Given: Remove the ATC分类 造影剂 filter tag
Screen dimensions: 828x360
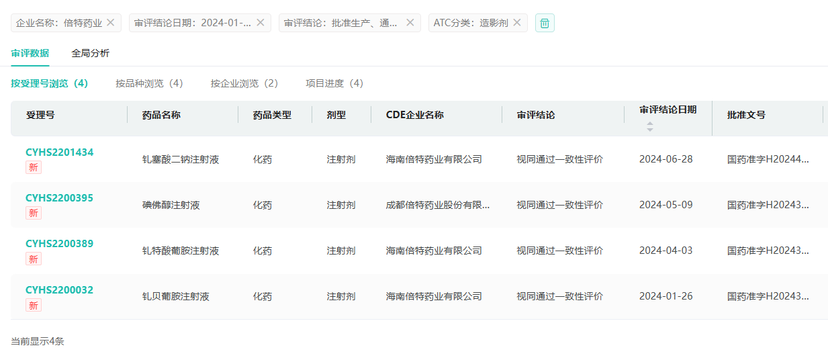Looking at the screenshot, I should [517, 23].
